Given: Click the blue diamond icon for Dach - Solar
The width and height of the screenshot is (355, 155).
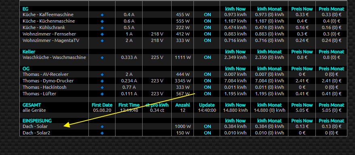Looking at the screenshot, I should (x=102, y=126).
